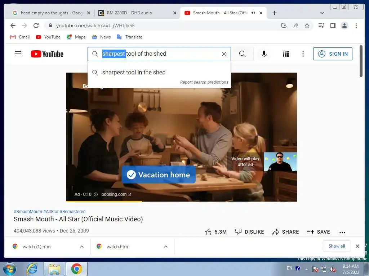Open the YouTube hamburger guide menu

[18, 54]
